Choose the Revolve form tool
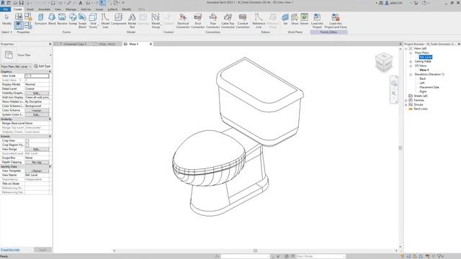 click(x=62, y=19)
